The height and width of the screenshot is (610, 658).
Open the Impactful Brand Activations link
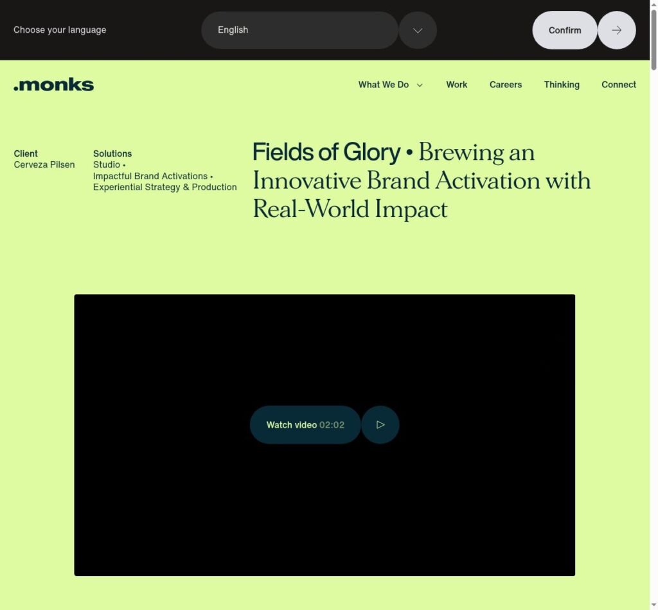tap(150, 176)
